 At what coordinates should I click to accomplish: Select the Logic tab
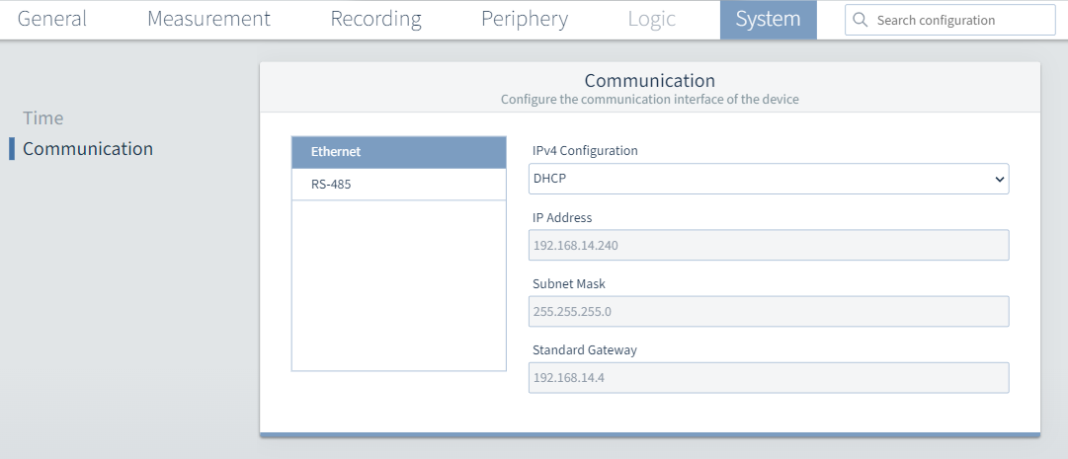coord(652,19)
